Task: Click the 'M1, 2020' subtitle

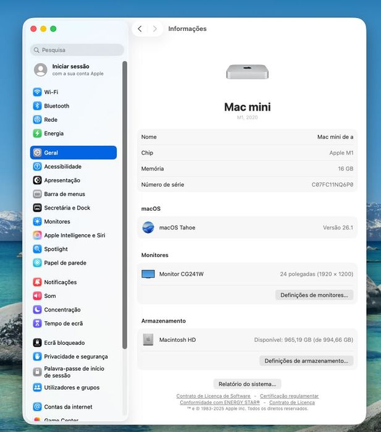Action: [247, 117]
